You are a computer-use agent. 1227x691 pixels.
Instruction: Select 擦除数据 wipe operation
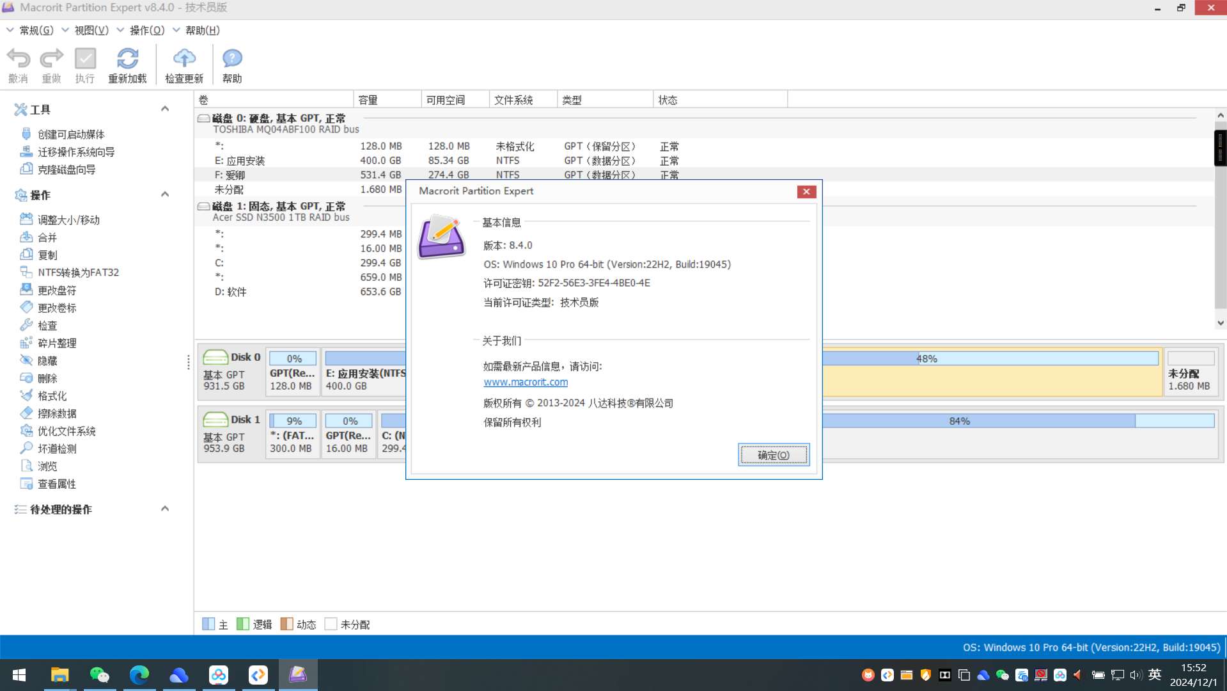[48, 413]
